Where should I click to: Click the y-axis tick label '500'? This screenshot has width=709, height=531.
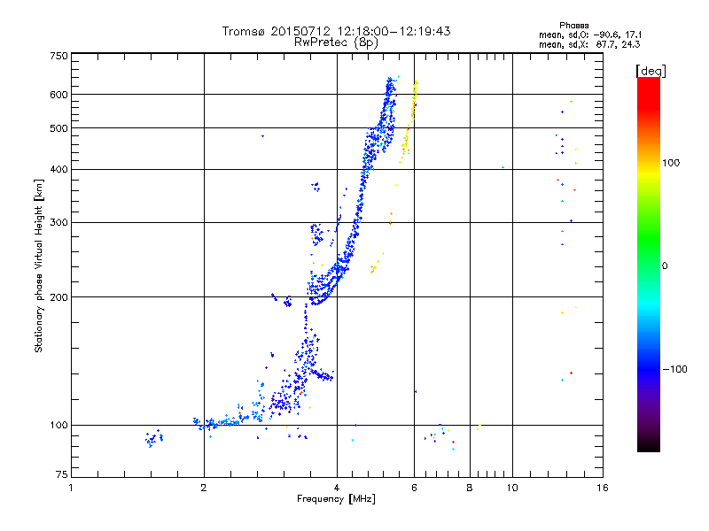(58, 128)
